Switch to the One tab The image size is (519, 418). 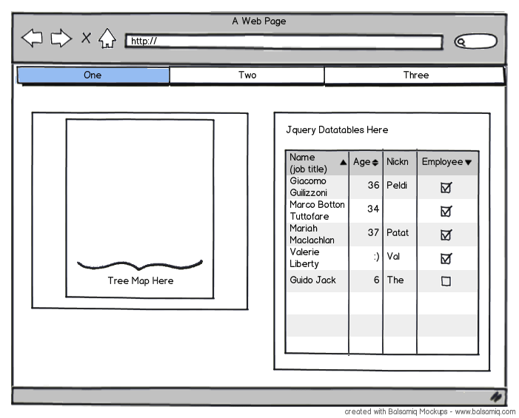pyautogui.click(x=93, y=75)
